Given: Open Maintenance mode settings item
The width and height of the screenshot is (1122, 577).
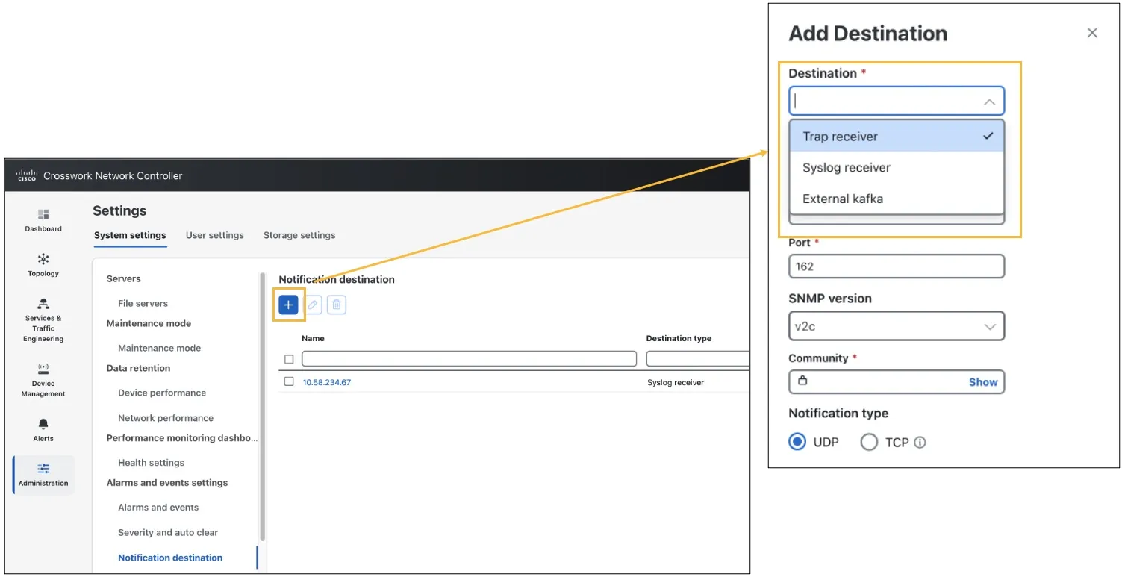Looking at the screenshot, I should pyautogui.click(x=159, y=349).
